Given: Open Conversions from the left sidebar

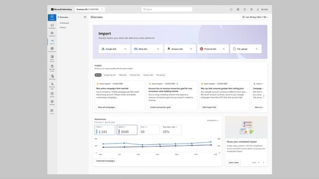Looking at the screenshot, I should pyautogui.click(x=52, y=50).
